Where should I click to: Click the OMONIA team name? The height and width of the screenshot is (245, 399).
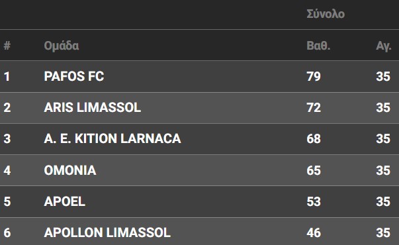coord(70,170)
